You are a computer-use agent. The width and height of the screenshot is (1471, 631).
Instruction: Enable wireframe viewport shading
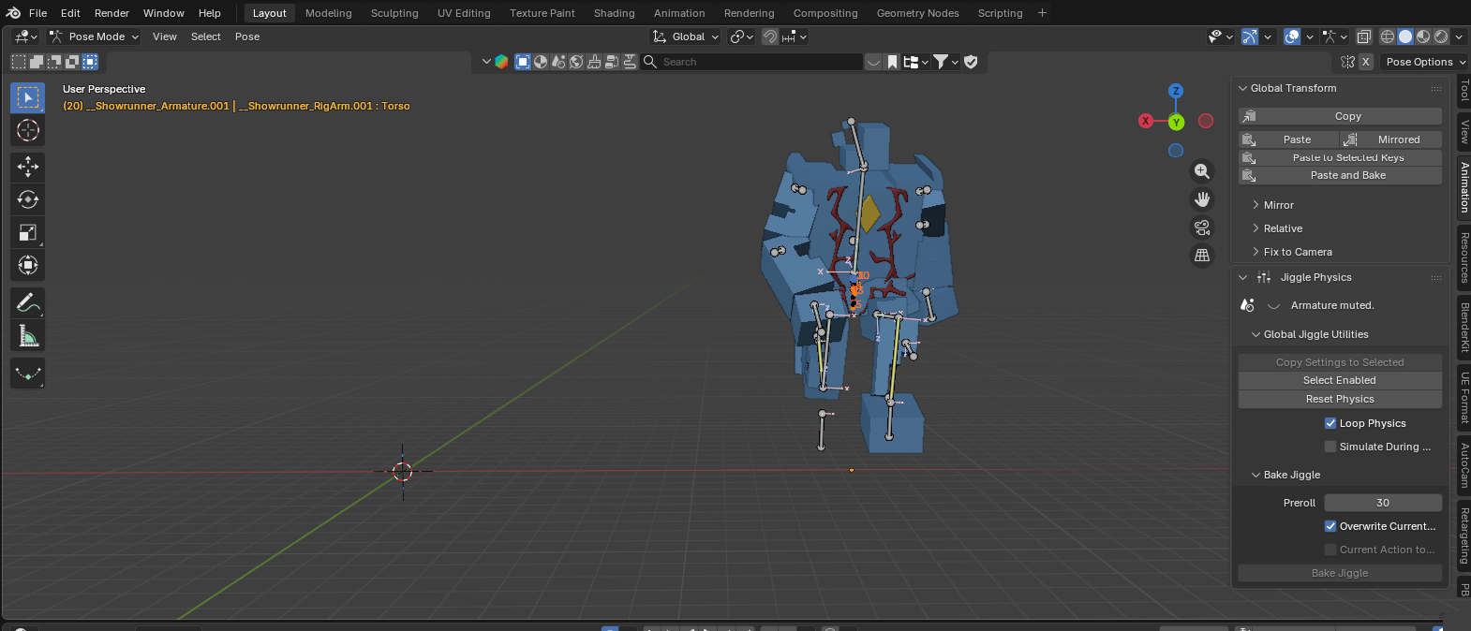pyautogui.click(x=1388, y=37)
